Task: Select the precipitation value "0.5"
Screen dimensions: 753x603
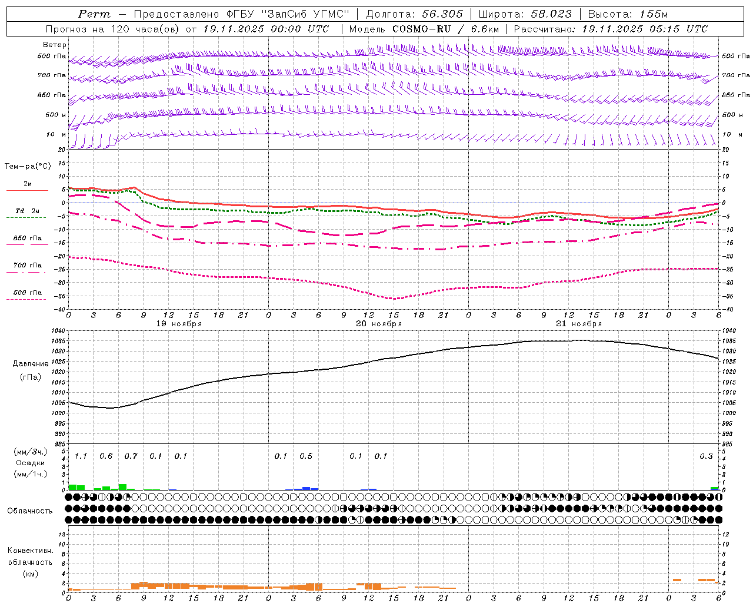Action: [306, 456]
